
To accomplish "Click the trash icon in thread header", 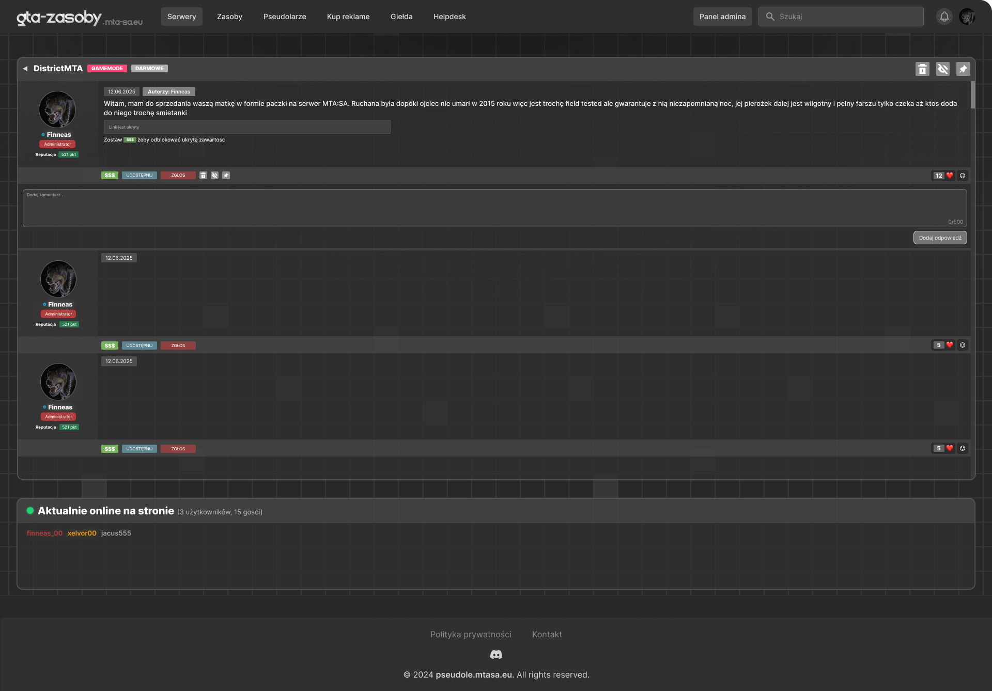I will (x=922, y=69).
